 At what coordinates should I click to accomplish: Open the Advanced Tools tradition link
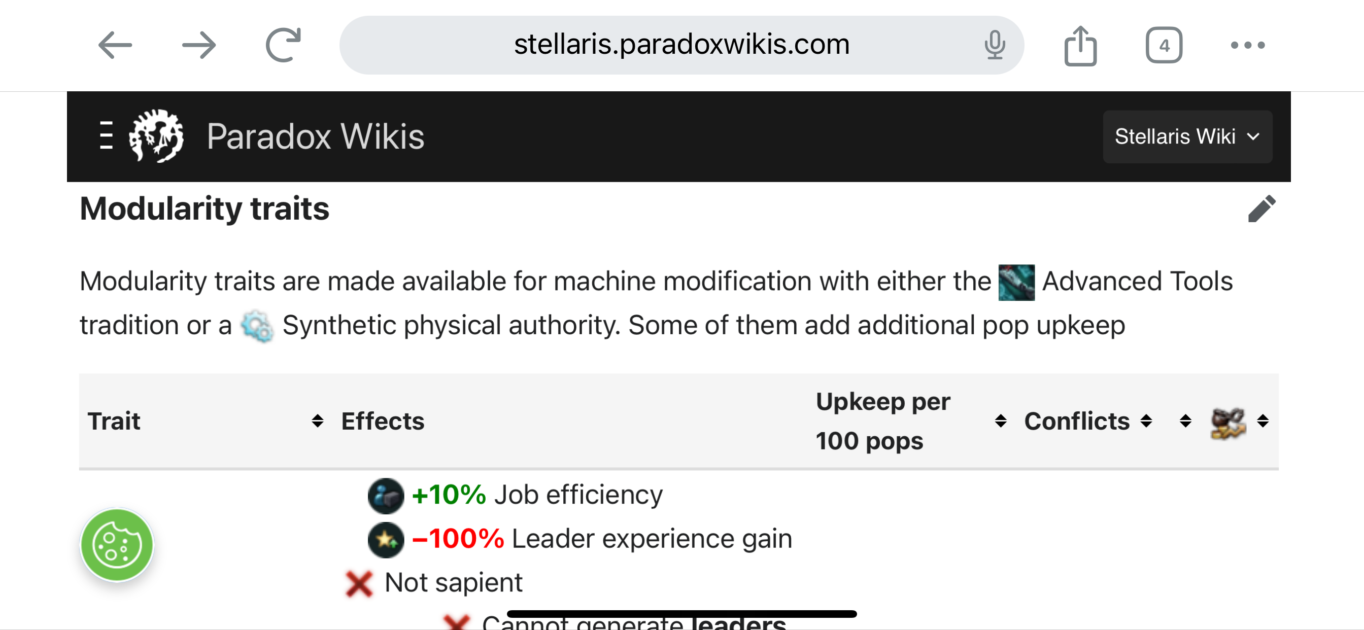pos(1115,281)
